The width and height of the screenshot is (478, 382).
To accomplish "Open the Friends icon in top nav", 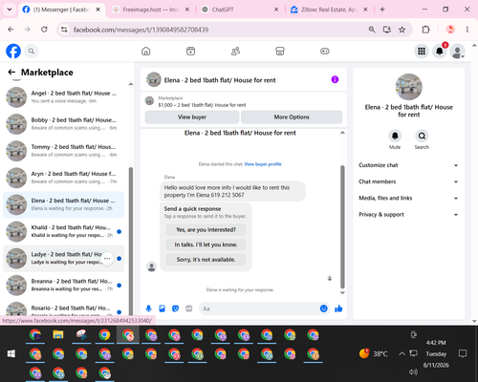I will tap(235, 51).
